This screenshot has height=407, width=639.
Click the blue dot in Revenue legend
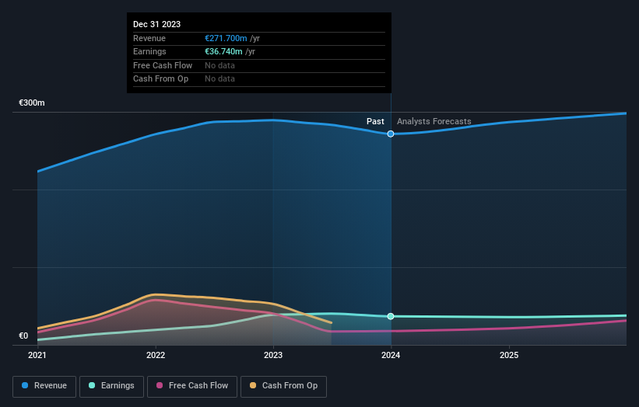coord(25,385)
